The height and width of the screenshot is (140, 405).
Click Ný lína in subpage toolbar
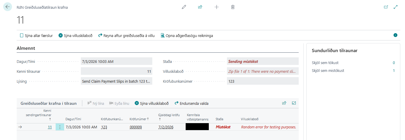(x=96, y=103)
